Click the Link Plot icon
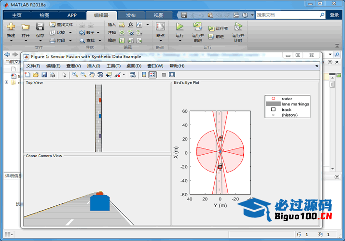This screenshot has height=241, width=345. coord(133,75)
